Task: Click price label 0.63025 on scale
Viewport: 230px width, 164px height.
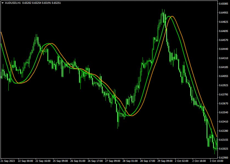Action: (x=224, y=149)
